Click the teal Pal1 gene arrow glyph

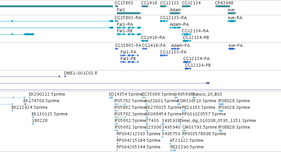pyautogui.click(x=129, y=13)
